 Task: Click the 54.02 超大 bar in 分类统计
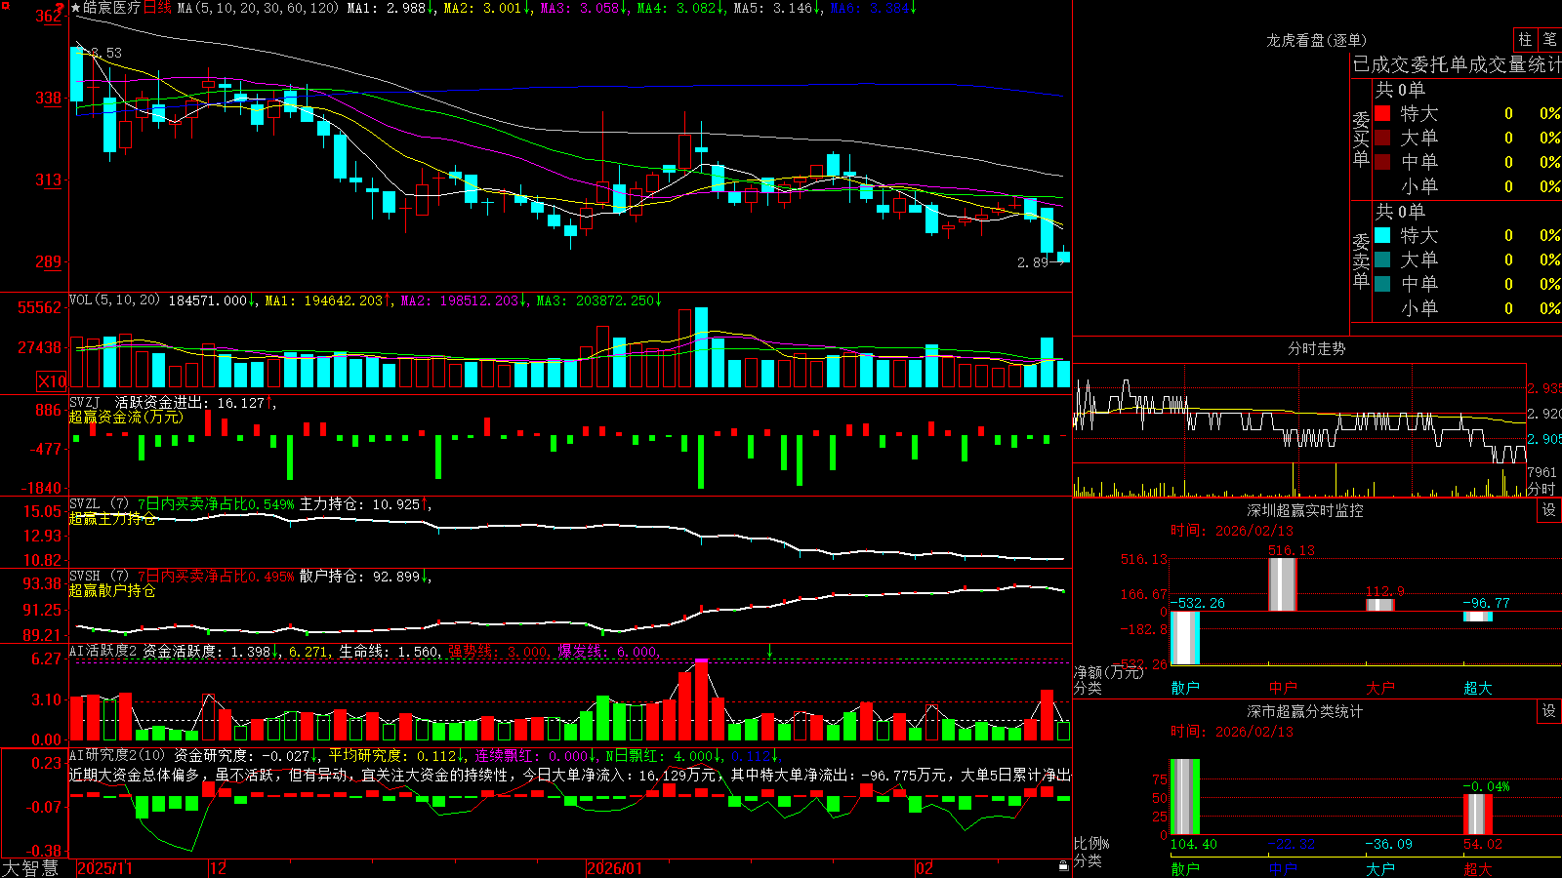click(x=1478, y=815)
